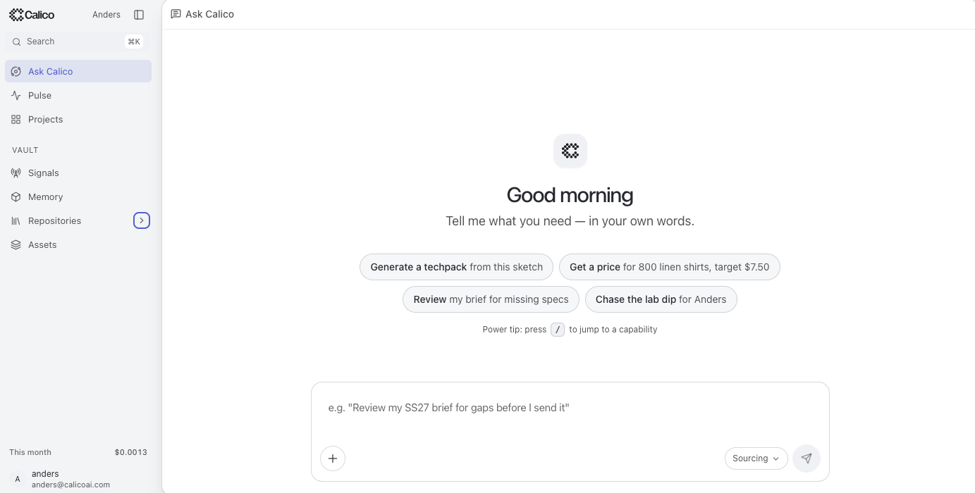This screenshot has height=493, width=975.
Task: Click the plus attachment button
Action: point(333,458)
